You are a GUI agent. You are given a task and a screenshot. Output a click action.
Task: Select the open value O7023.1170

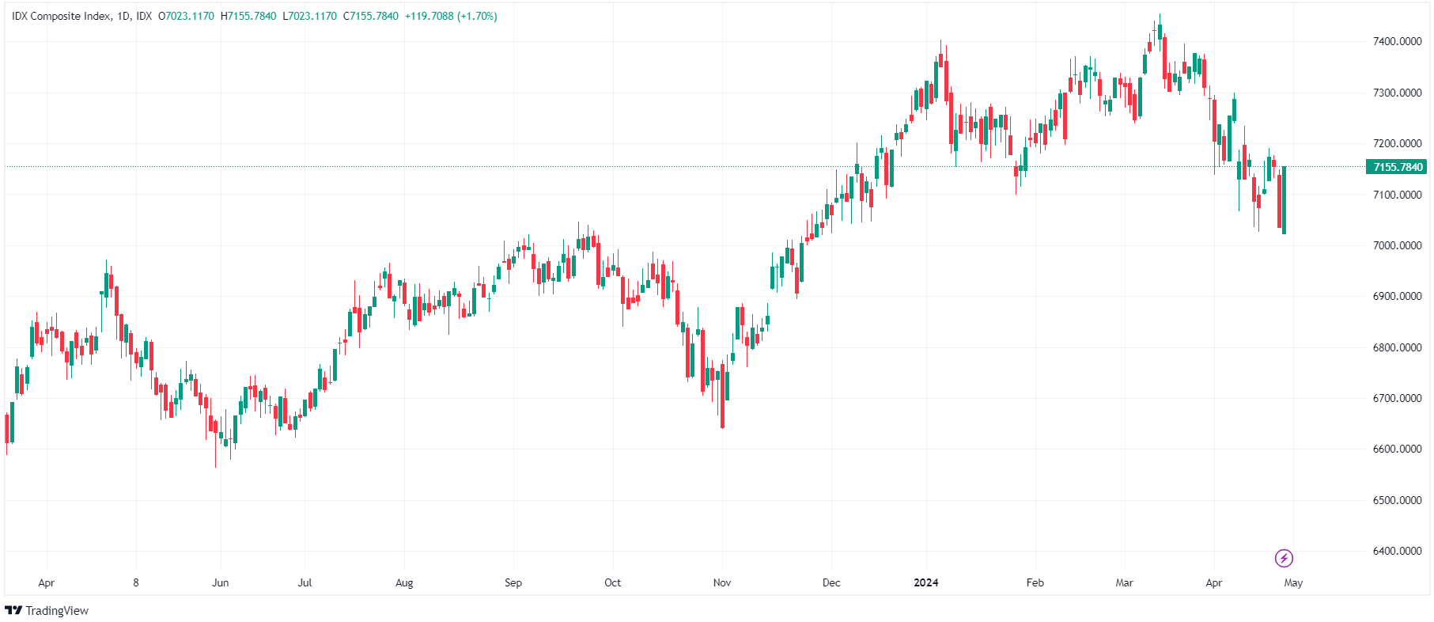pyautogui.click(x=186, y=16)
